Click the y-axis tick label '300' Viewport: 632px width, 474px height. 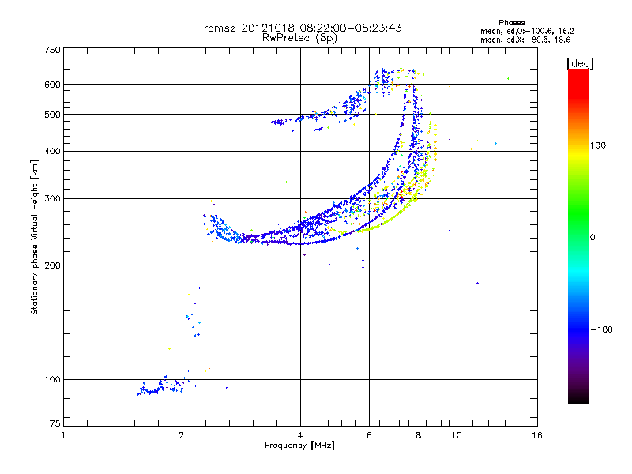(x=53, y=199)
